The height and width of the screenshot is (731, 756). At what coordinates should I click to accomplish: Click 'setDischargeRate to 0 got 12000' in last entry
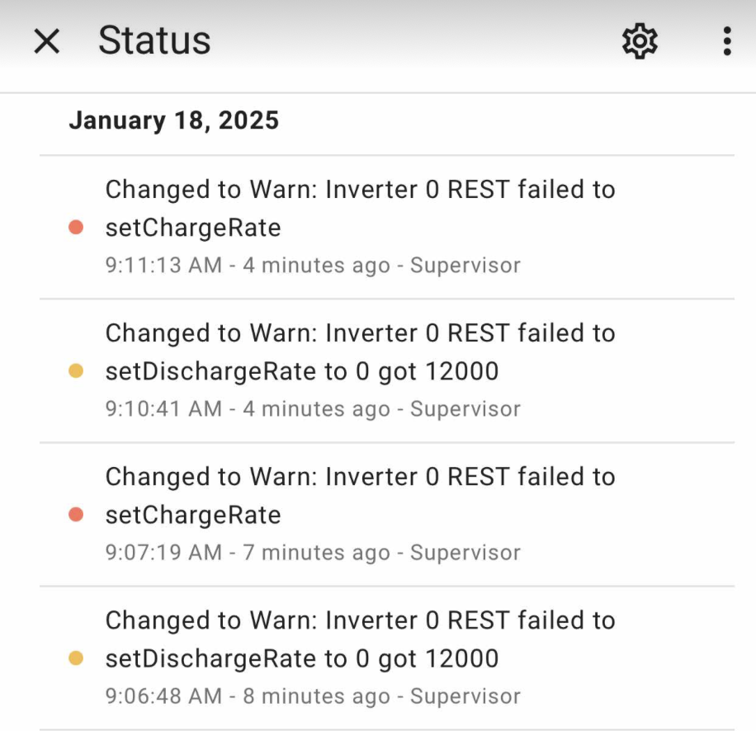point(302,658)
